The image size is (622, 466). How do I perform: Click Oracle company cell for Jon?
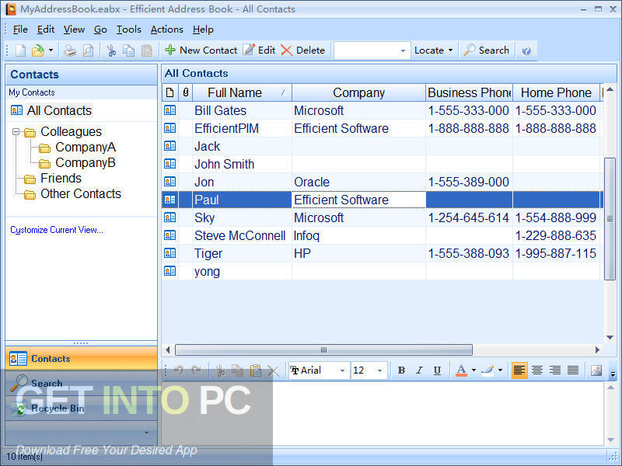click(358, 182)
